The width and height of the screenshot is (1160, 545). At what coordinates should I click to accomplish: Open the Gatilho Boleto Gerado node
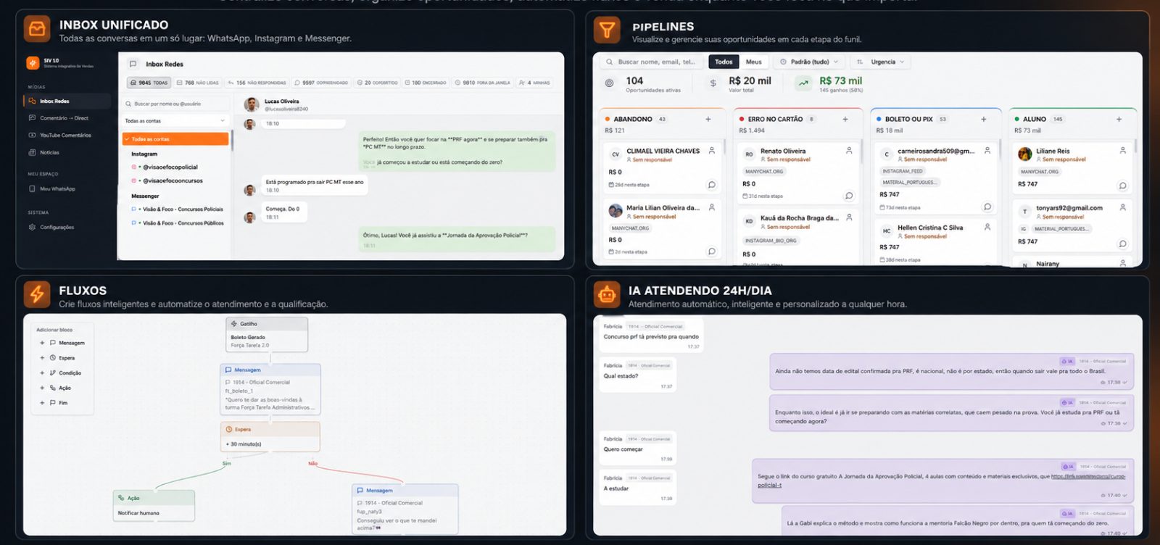point(267,334)
